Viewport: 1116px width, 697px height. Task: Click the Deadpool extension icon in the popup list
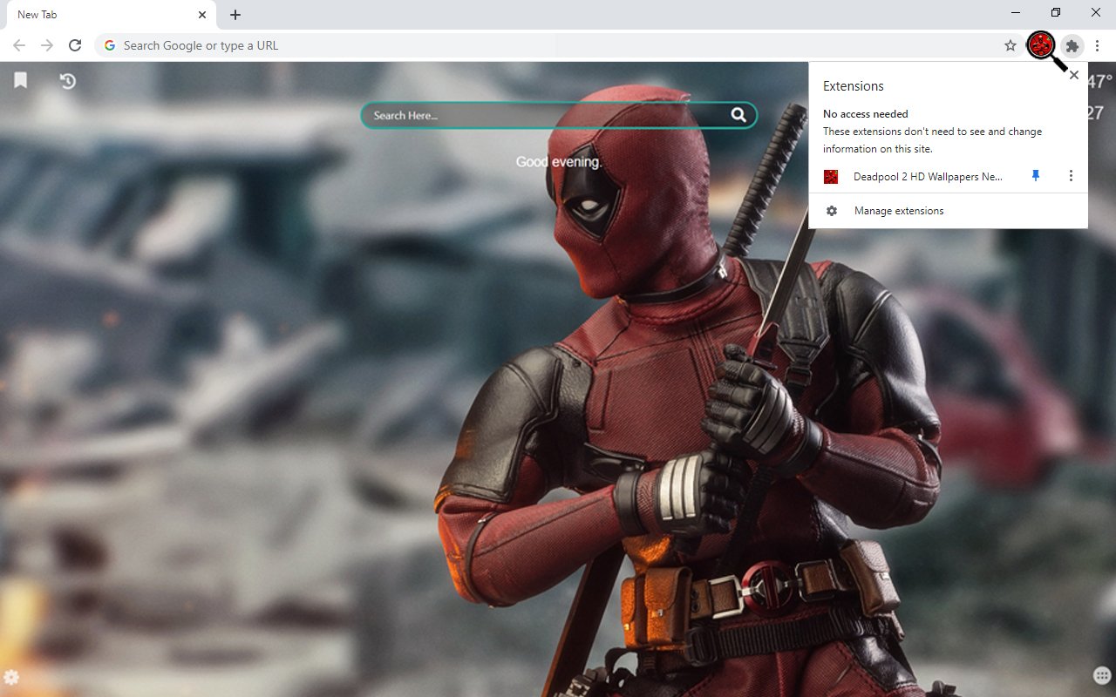(831, 177)
